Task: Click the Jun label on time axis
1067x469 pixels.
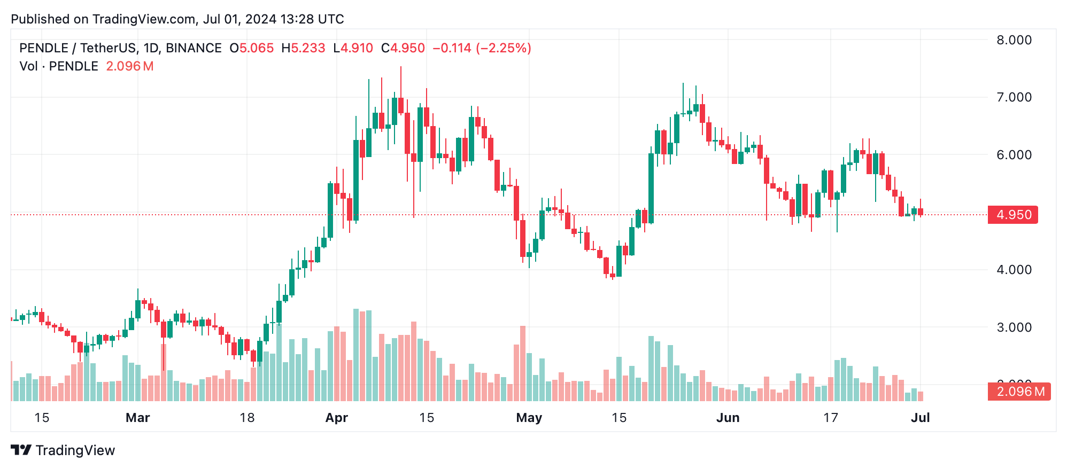Action: [x=728, y=418]
